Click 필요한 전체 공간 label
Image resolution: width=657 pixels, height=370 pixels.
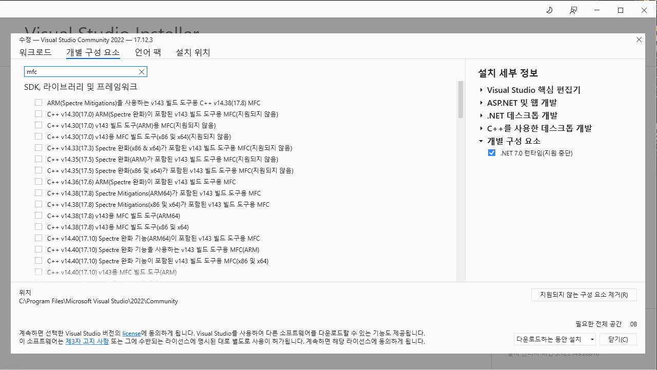598,324
